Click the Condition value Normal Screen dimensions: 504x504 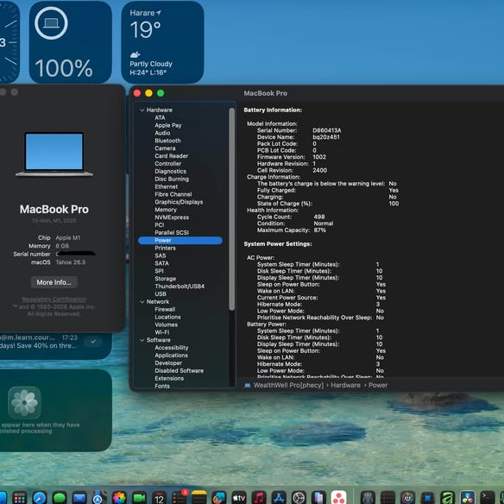click(324, 224)
